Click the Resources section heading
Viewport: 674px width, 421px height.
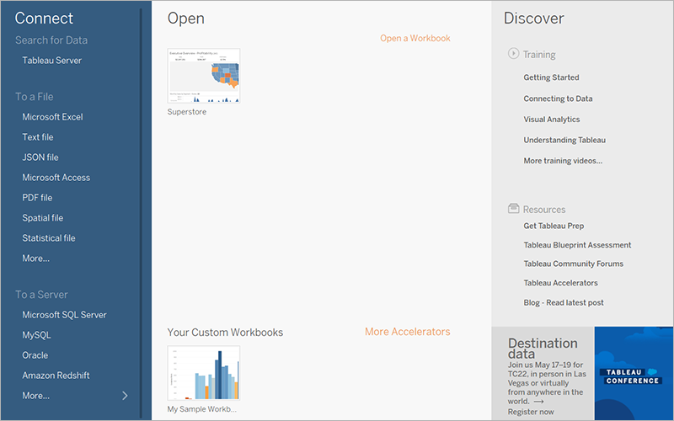point(543,210)
